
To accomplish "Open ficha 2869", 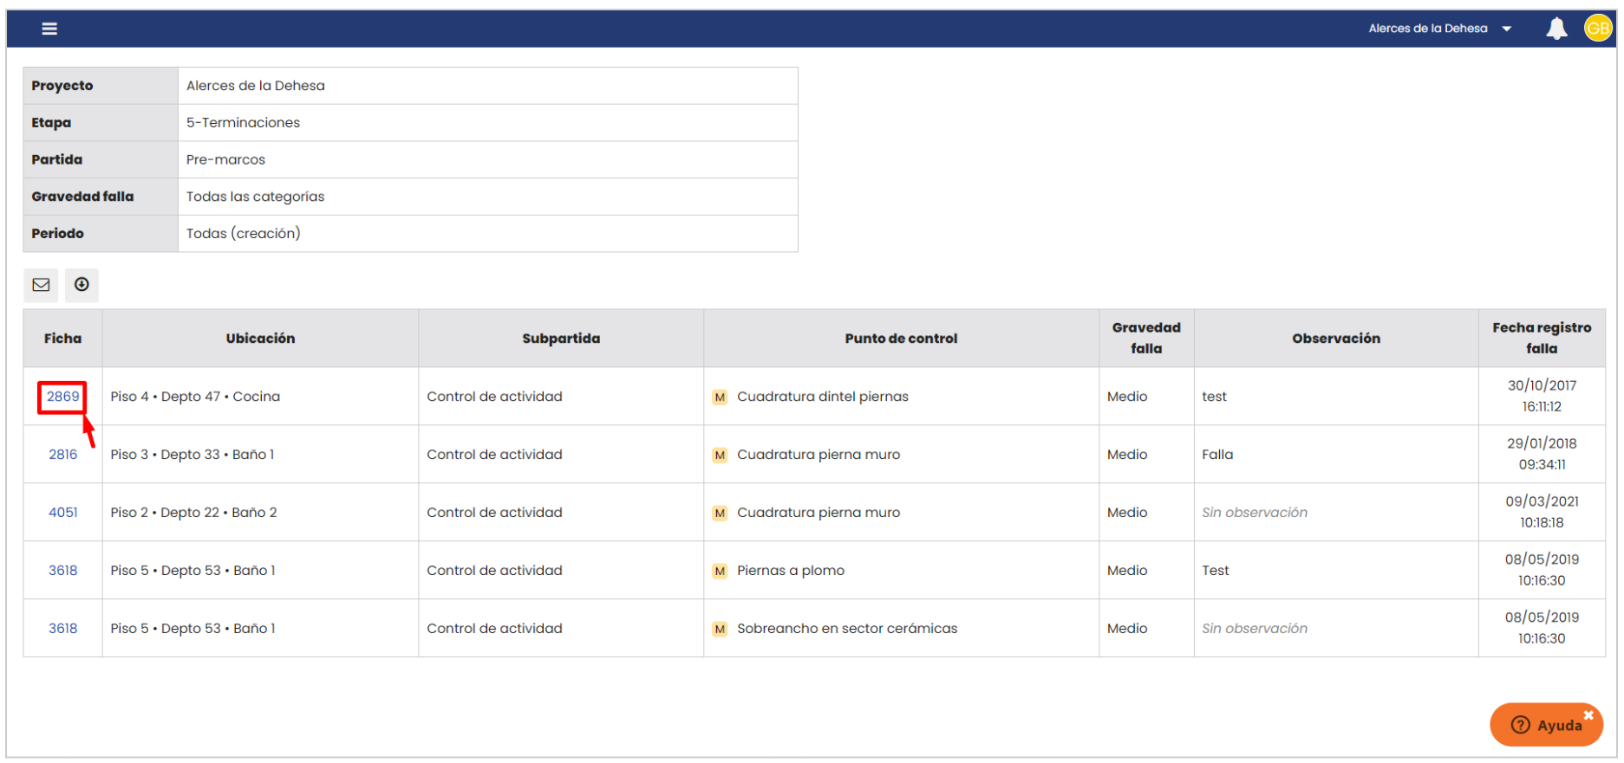I will coord(62,397).
